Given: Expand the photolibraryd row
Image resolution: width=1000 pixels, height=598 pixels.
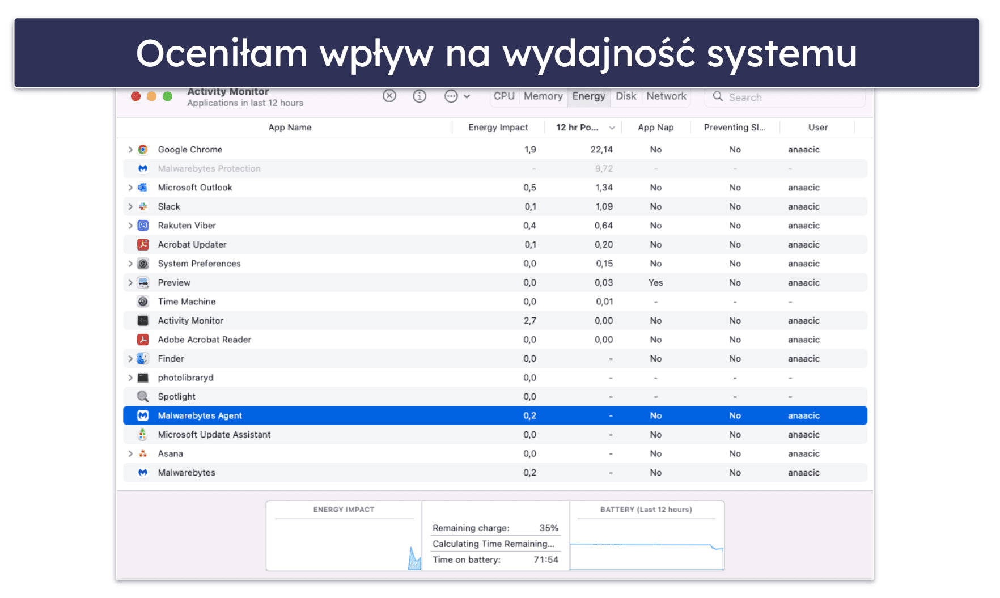Looking at the screenshot, I should pyautogui.click(x=130, y=378).
